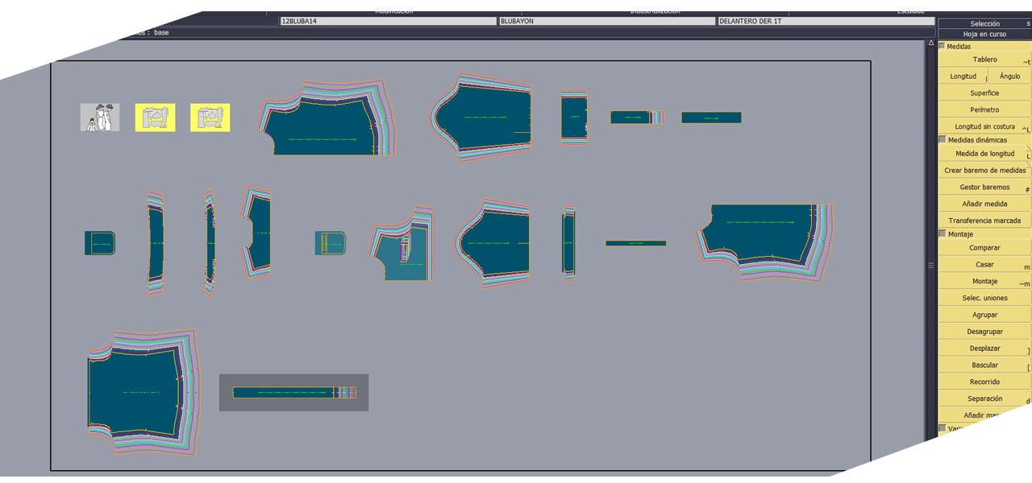Screen dimensions: 1032x483
Task: Click the gray model identification thumbnail
Action: click(x=100, y=118)
